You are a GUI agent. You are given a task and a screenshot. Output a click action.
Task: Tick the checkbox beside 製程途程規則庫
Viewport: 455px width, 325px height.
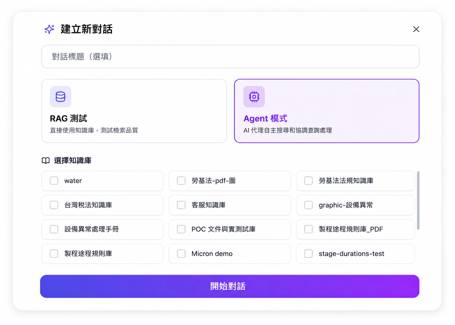pyautogui.click(x=54, y=254)
